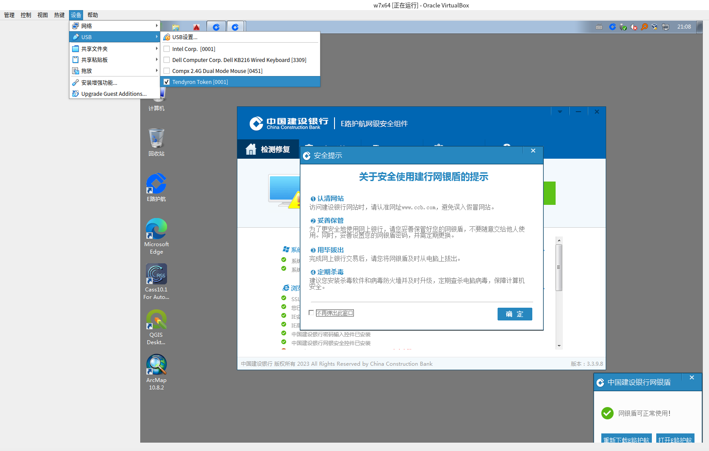Click the 确定 button in the tips dialog
Screen dimensions: 709x451
514,314
